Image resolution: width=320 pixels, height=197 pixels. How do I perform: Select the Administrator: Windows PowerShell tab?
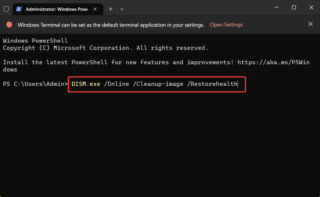[58, 9]
